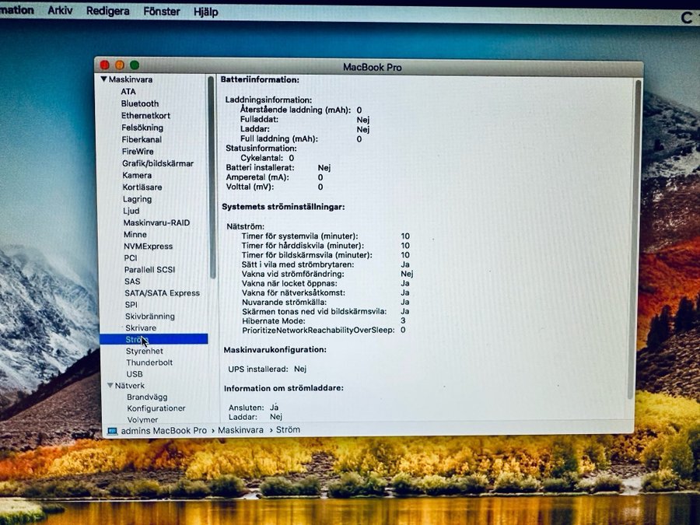Viewport: 700px width, 525px height.
Task: Select Lagring in the sidebar
Action: [138, 199]
